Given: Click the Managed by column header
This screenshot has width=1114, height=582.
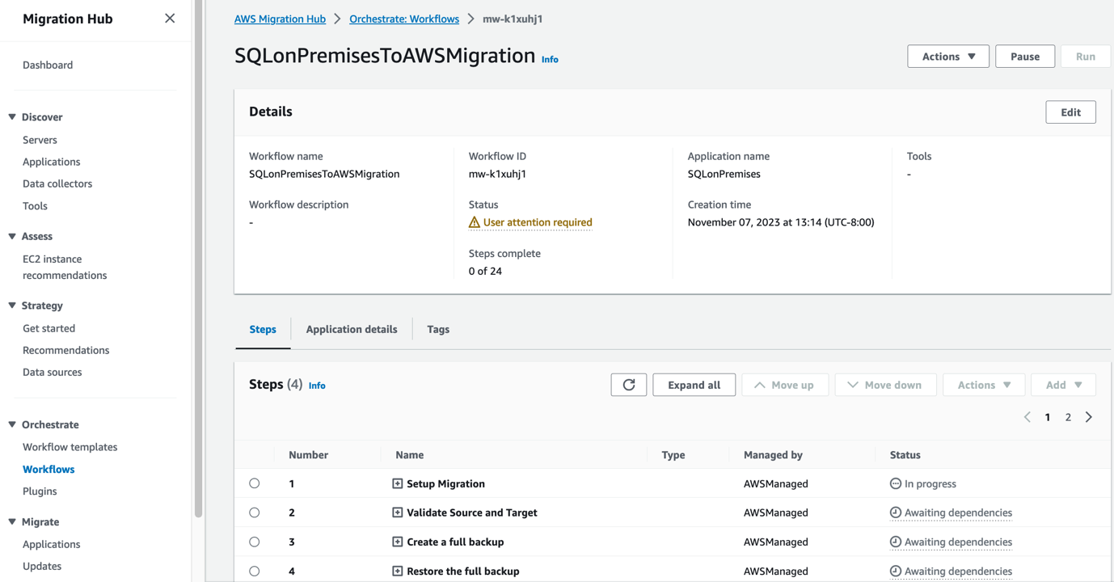Looking at the screenshot, I should pyautogui.click(x=773, y=455).
